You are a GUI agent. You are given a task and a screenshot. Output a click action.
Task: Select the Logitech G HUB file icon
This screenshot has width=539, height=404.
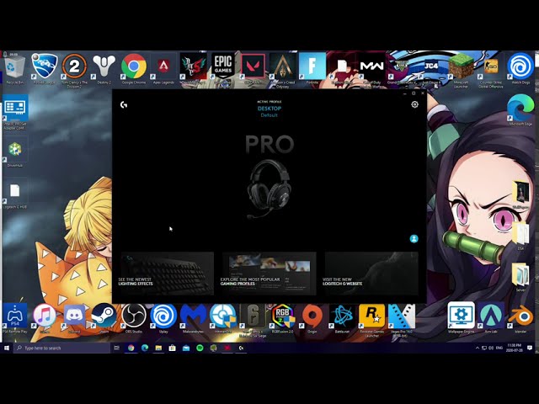click(15, 194)
